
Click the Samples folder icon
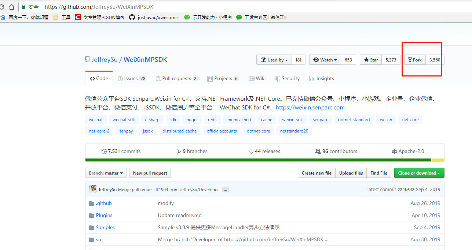[x=92, y=227]
